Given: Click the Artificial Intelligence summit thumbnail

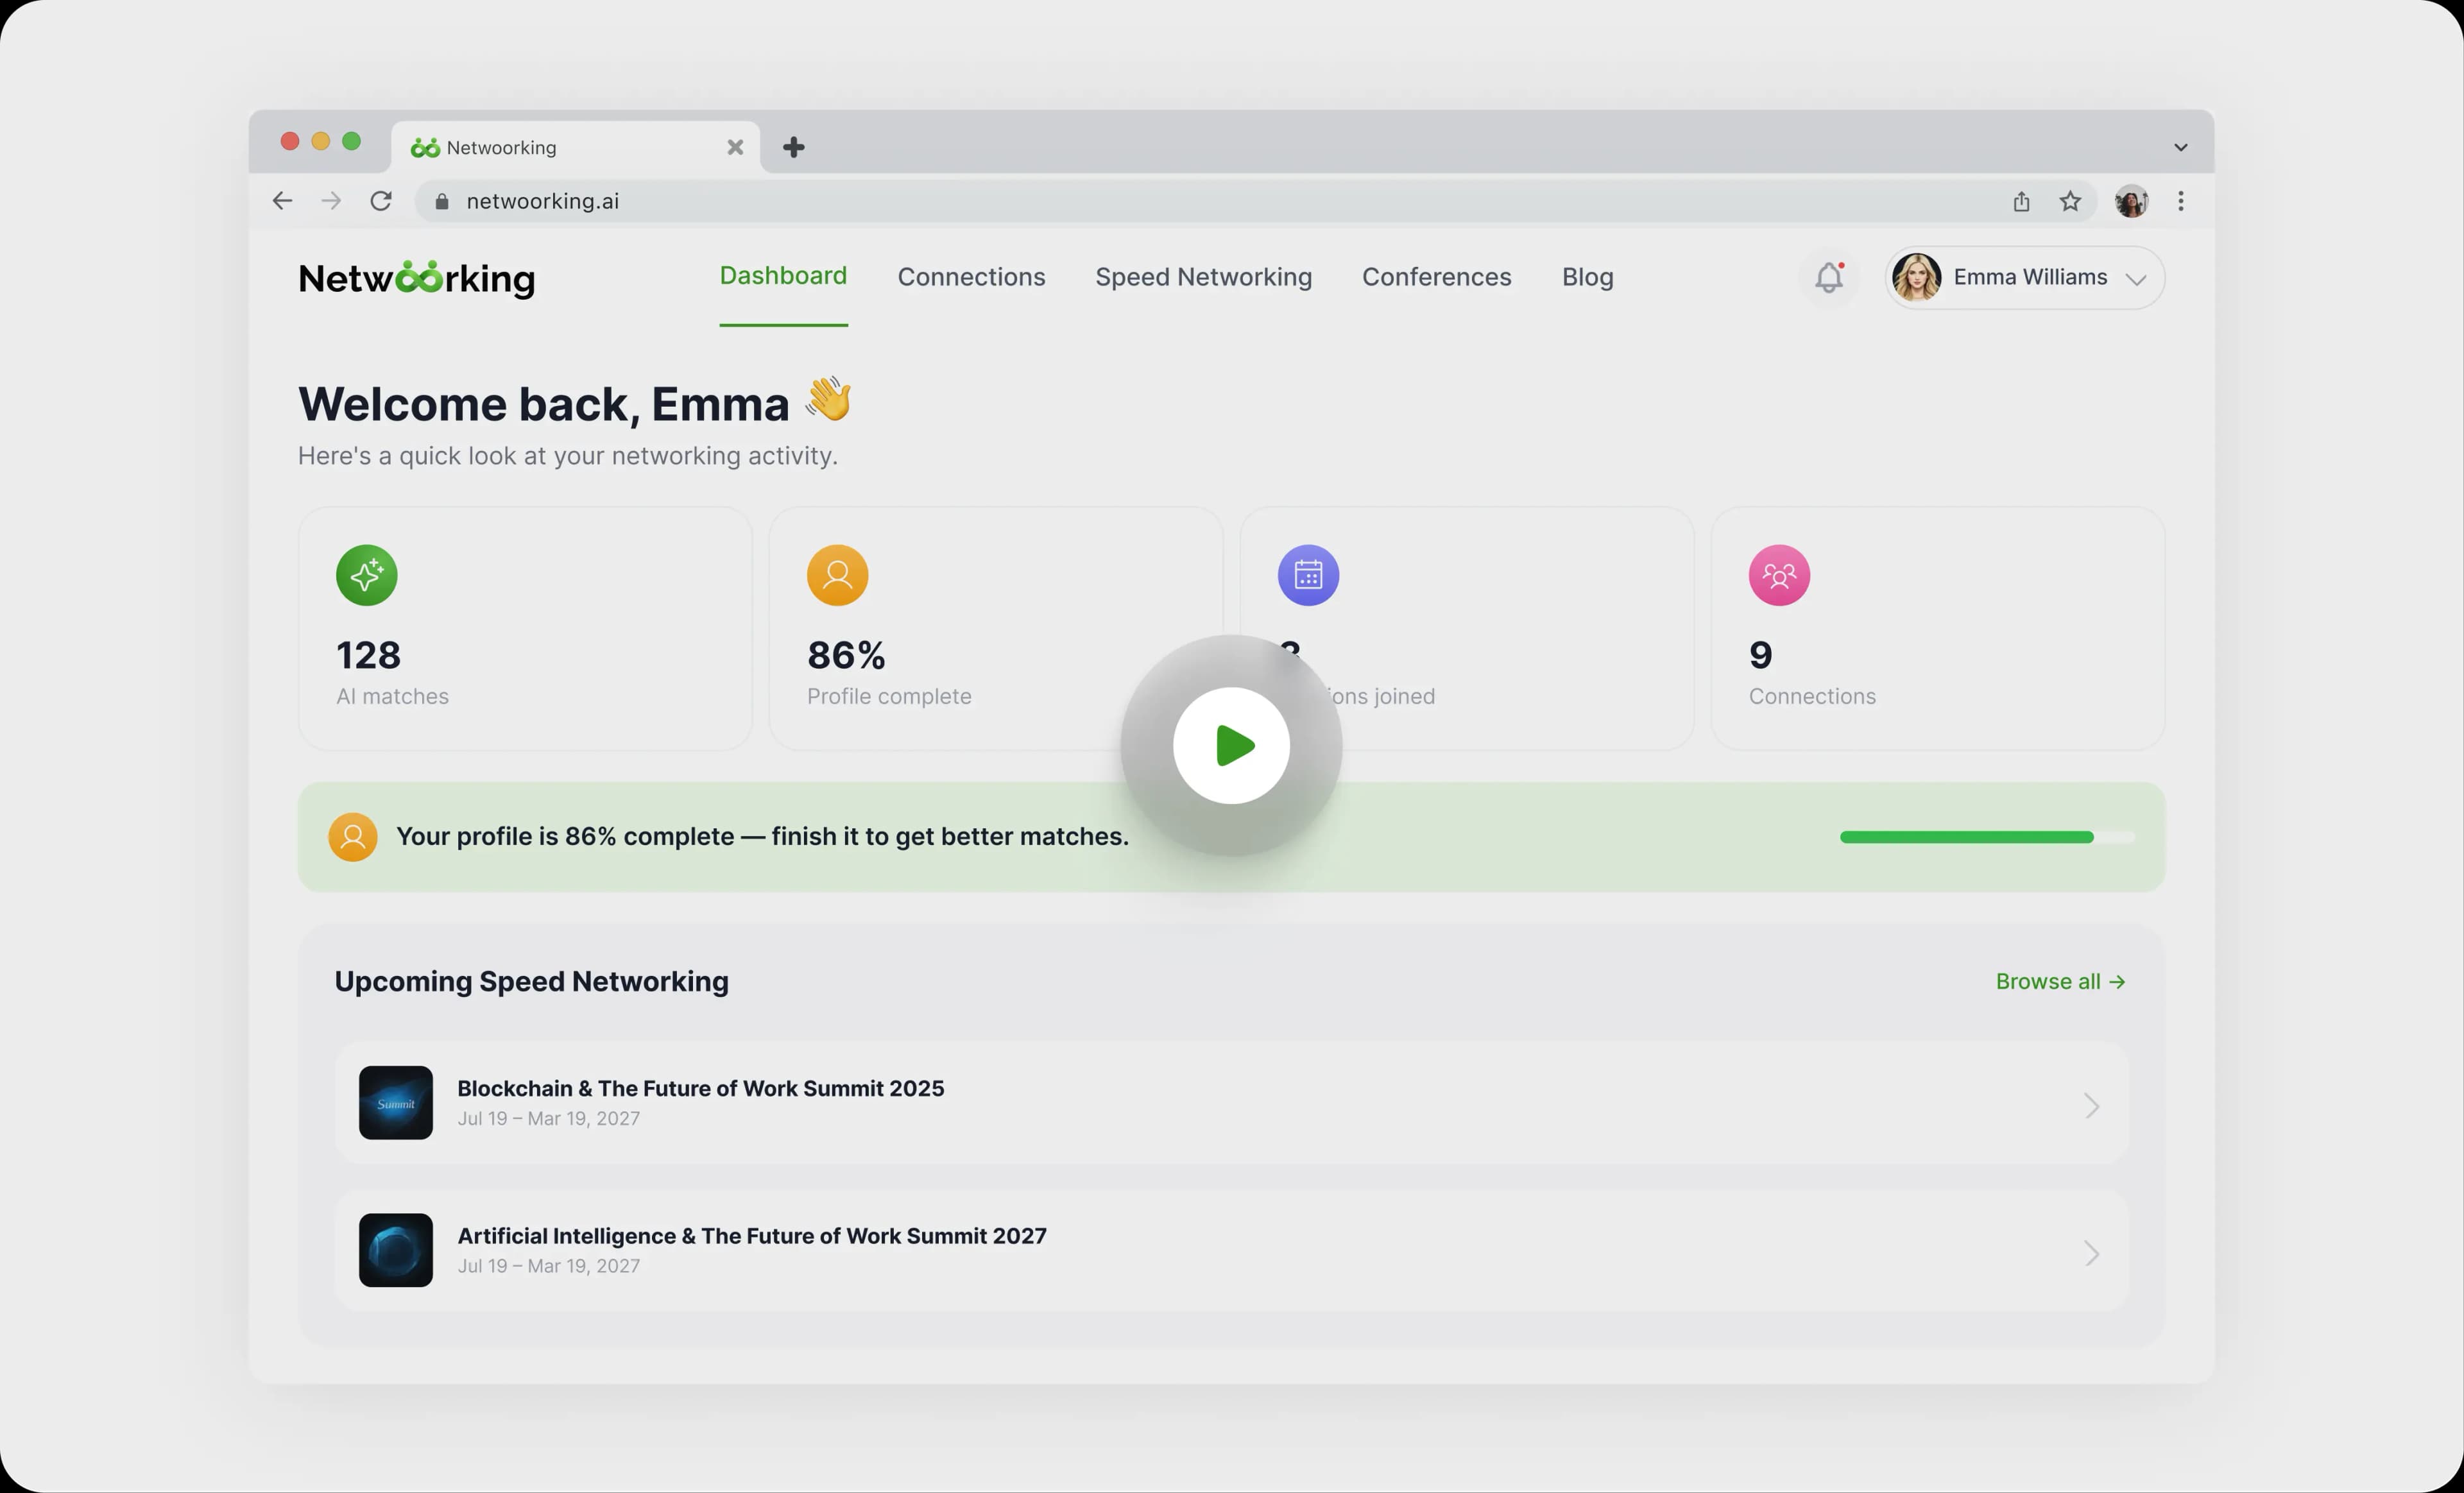Looking at the screenshot, I should [396, 1250].
